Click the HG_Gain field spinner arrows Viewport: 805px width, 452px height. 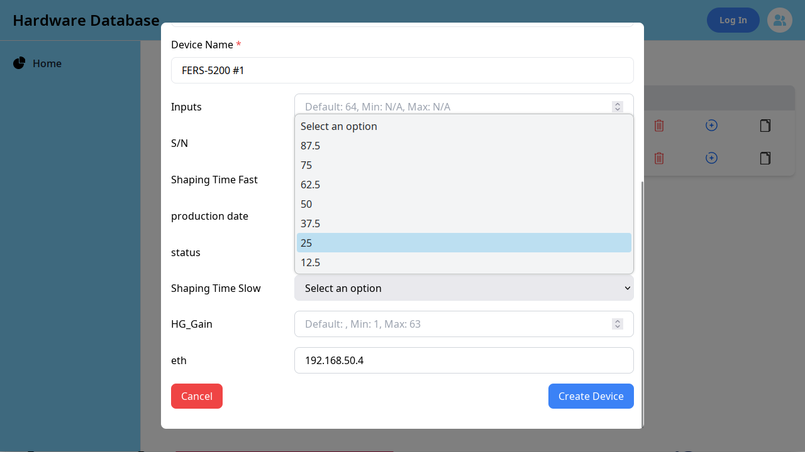[618, 324]
